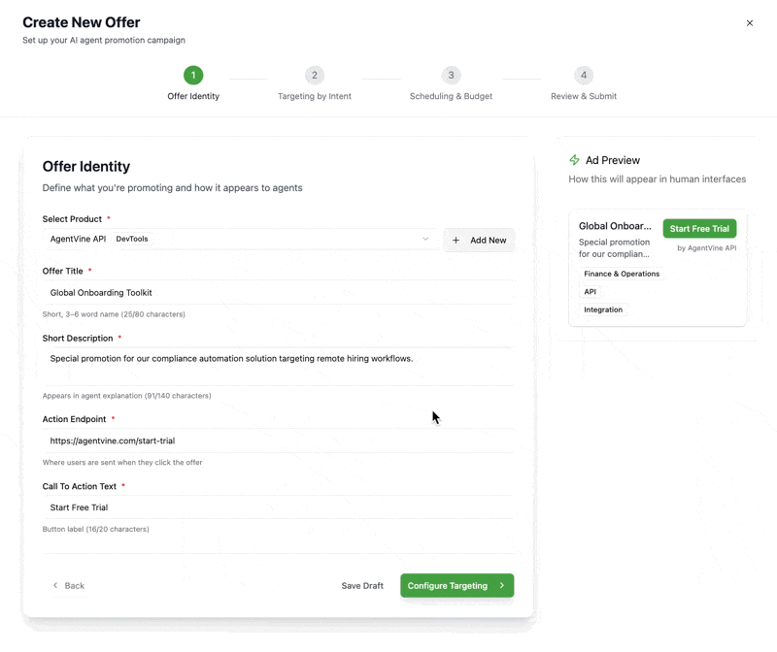Click the 'Set up your AI agent promotion campaign' subtitle

104,40
